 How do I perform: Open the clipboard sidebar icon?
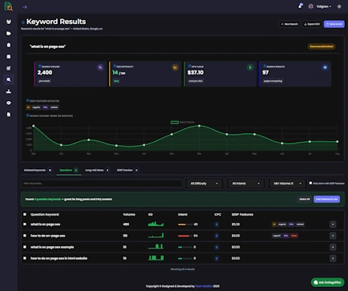9,45
